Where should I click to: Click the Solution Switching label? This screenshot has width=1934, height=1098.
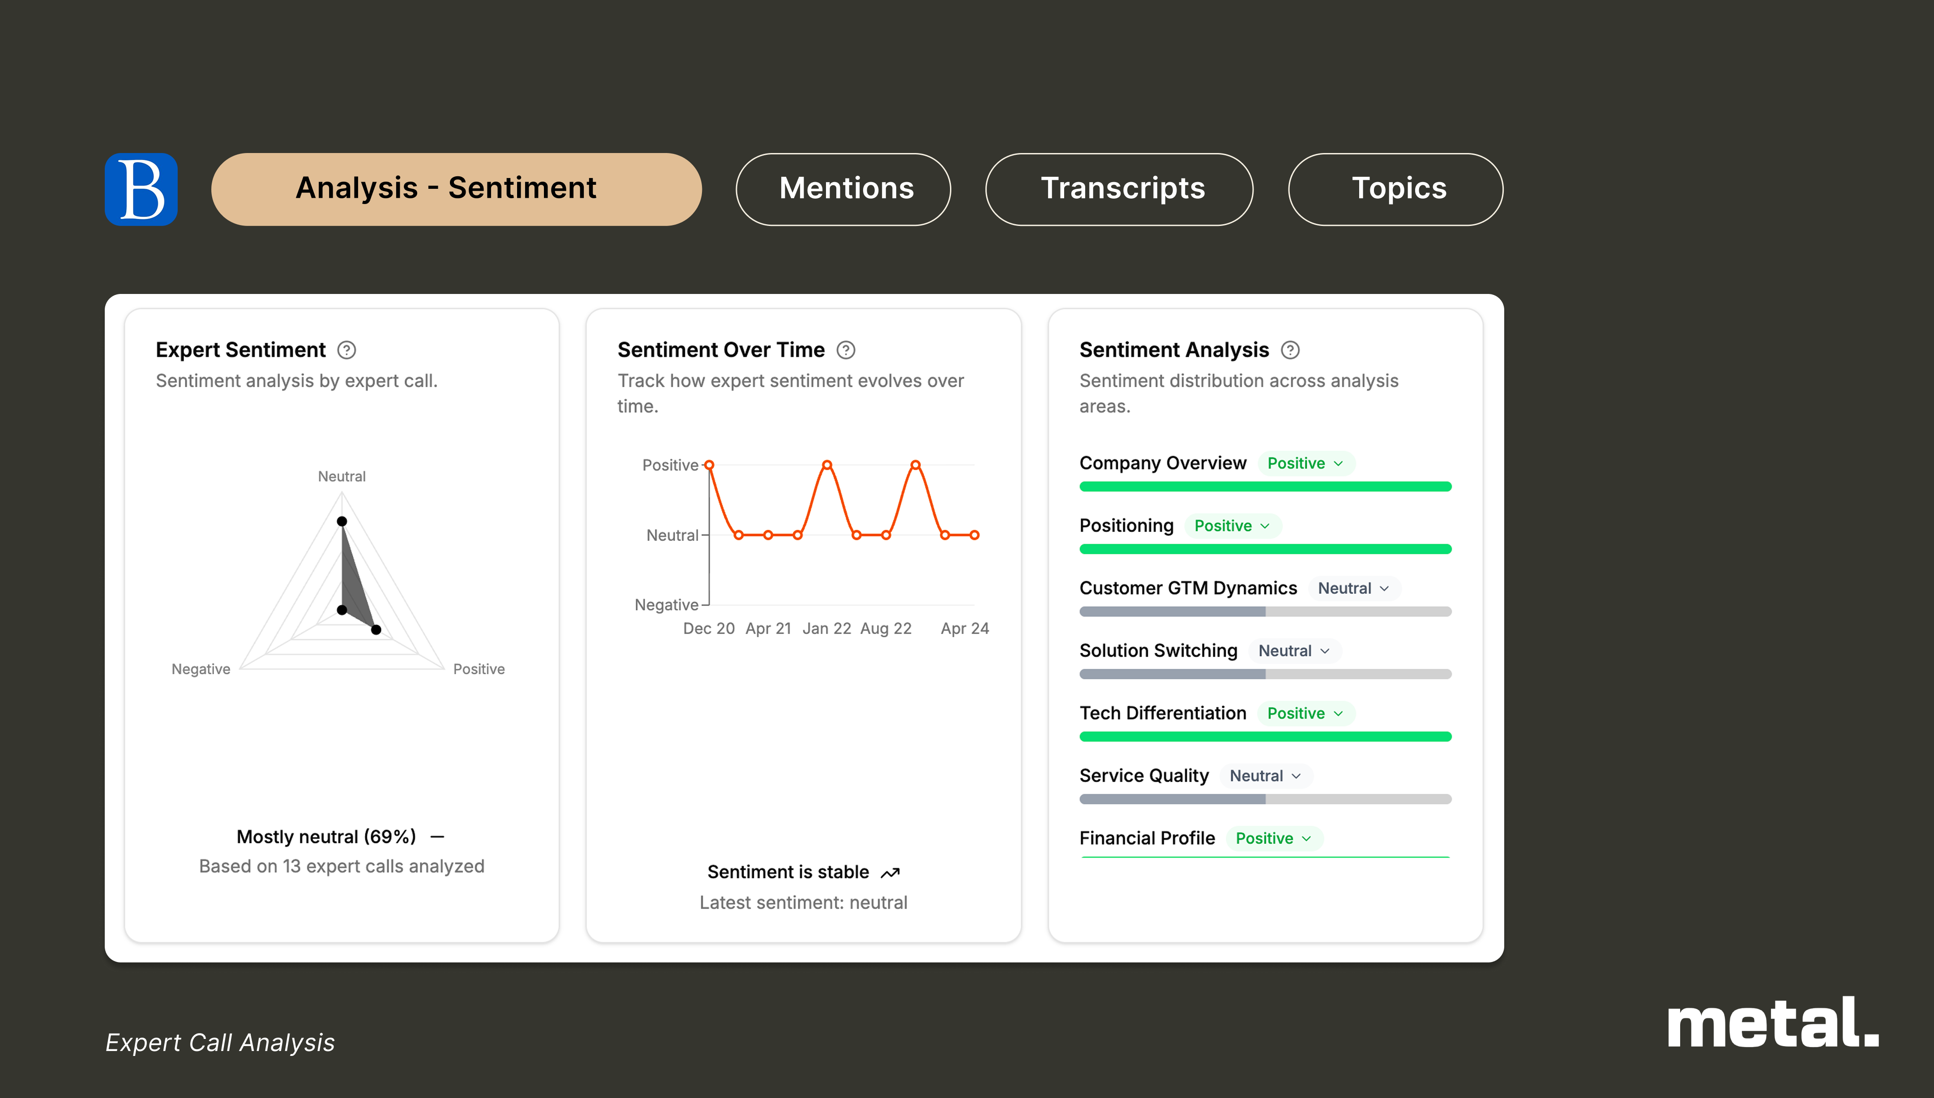coord(1158,651)
